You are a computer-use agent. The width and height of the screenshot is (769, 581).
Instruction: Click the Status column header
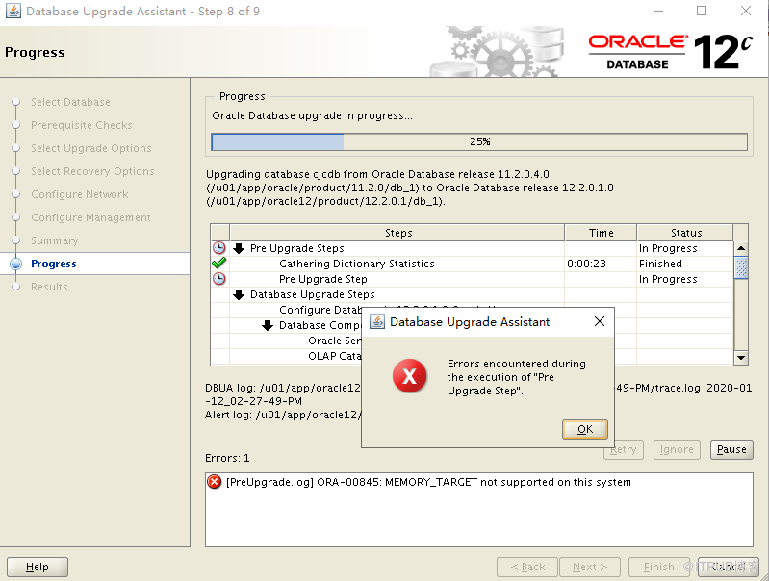click(685, 233)
